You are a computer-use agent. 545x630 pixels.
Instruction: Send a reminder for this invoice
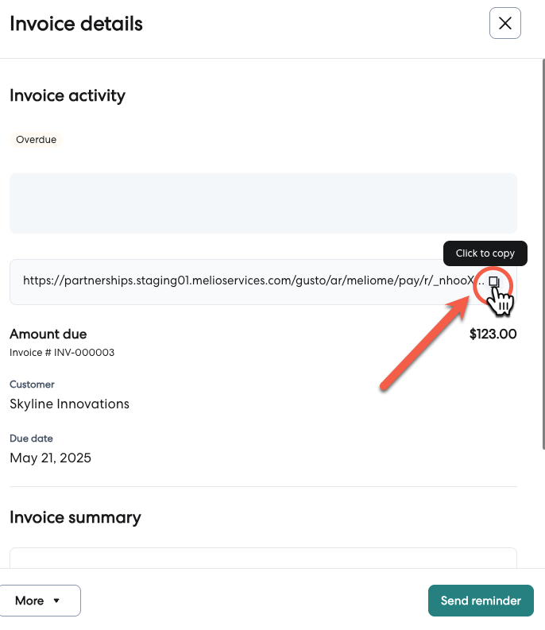point(481,601)
